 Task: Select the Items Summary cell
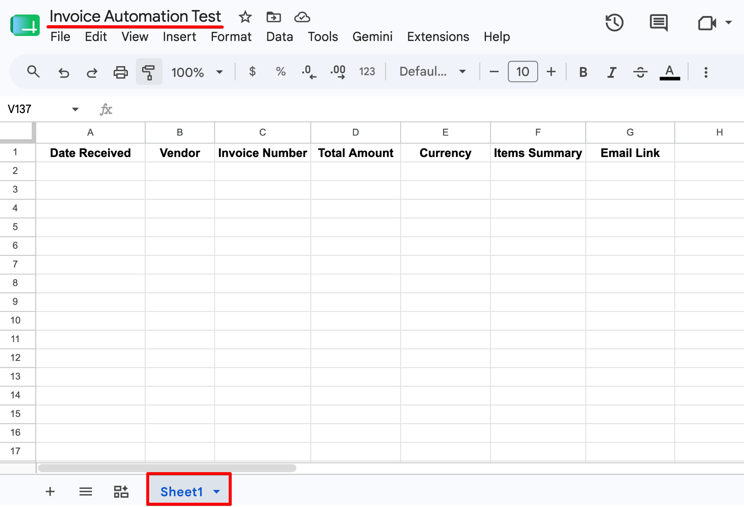[538, 153]
